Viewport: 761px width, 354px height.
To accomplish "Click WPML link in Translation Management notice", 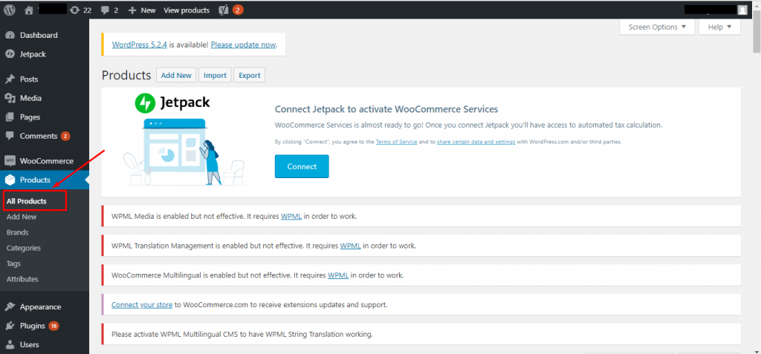I will [351, 246].
